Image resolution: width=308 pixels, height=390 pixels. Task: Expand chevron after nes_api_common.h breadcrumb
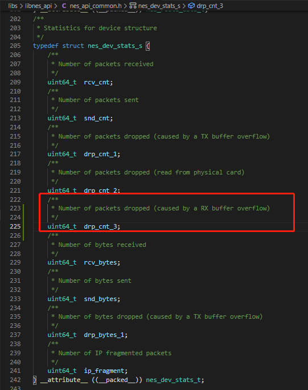click(125, 6)
